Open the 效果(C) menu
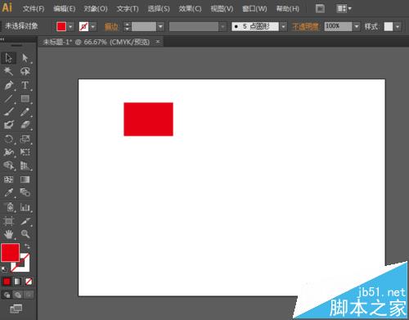 coord(190,9)
